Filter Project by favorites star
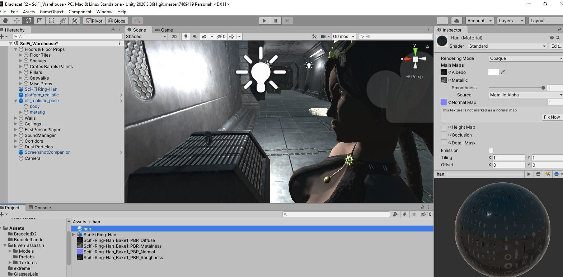This screenshot has height=277, width=563. click(414, 214)
